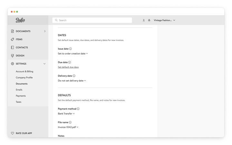Open Payments settings
232x145 pixels.
(x=21, y=96)
